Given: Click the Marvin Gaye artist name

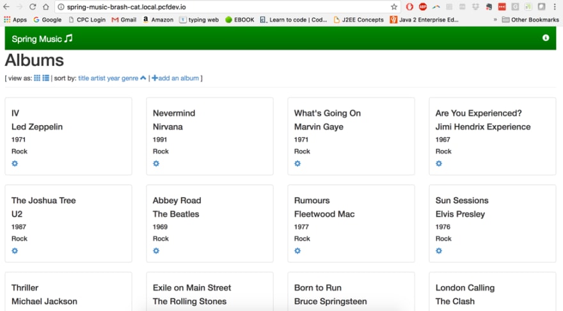Looking at the screenshot, I should coord(319,127).
